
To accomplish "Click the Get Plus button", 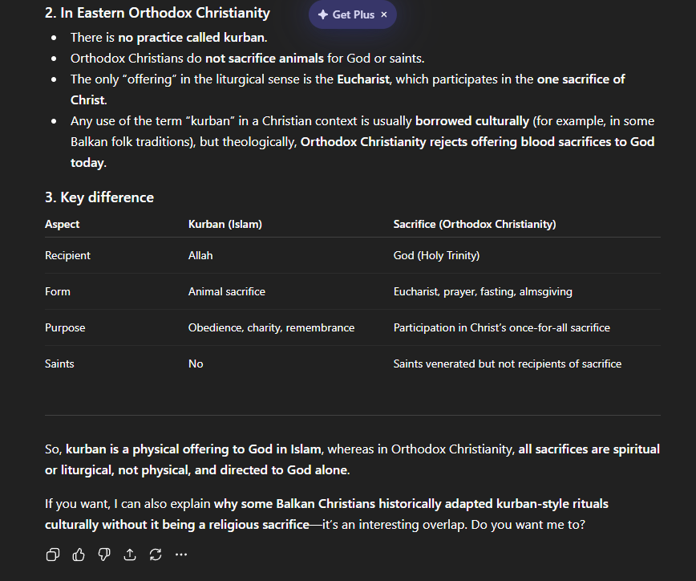I will (x=353, y=14).
